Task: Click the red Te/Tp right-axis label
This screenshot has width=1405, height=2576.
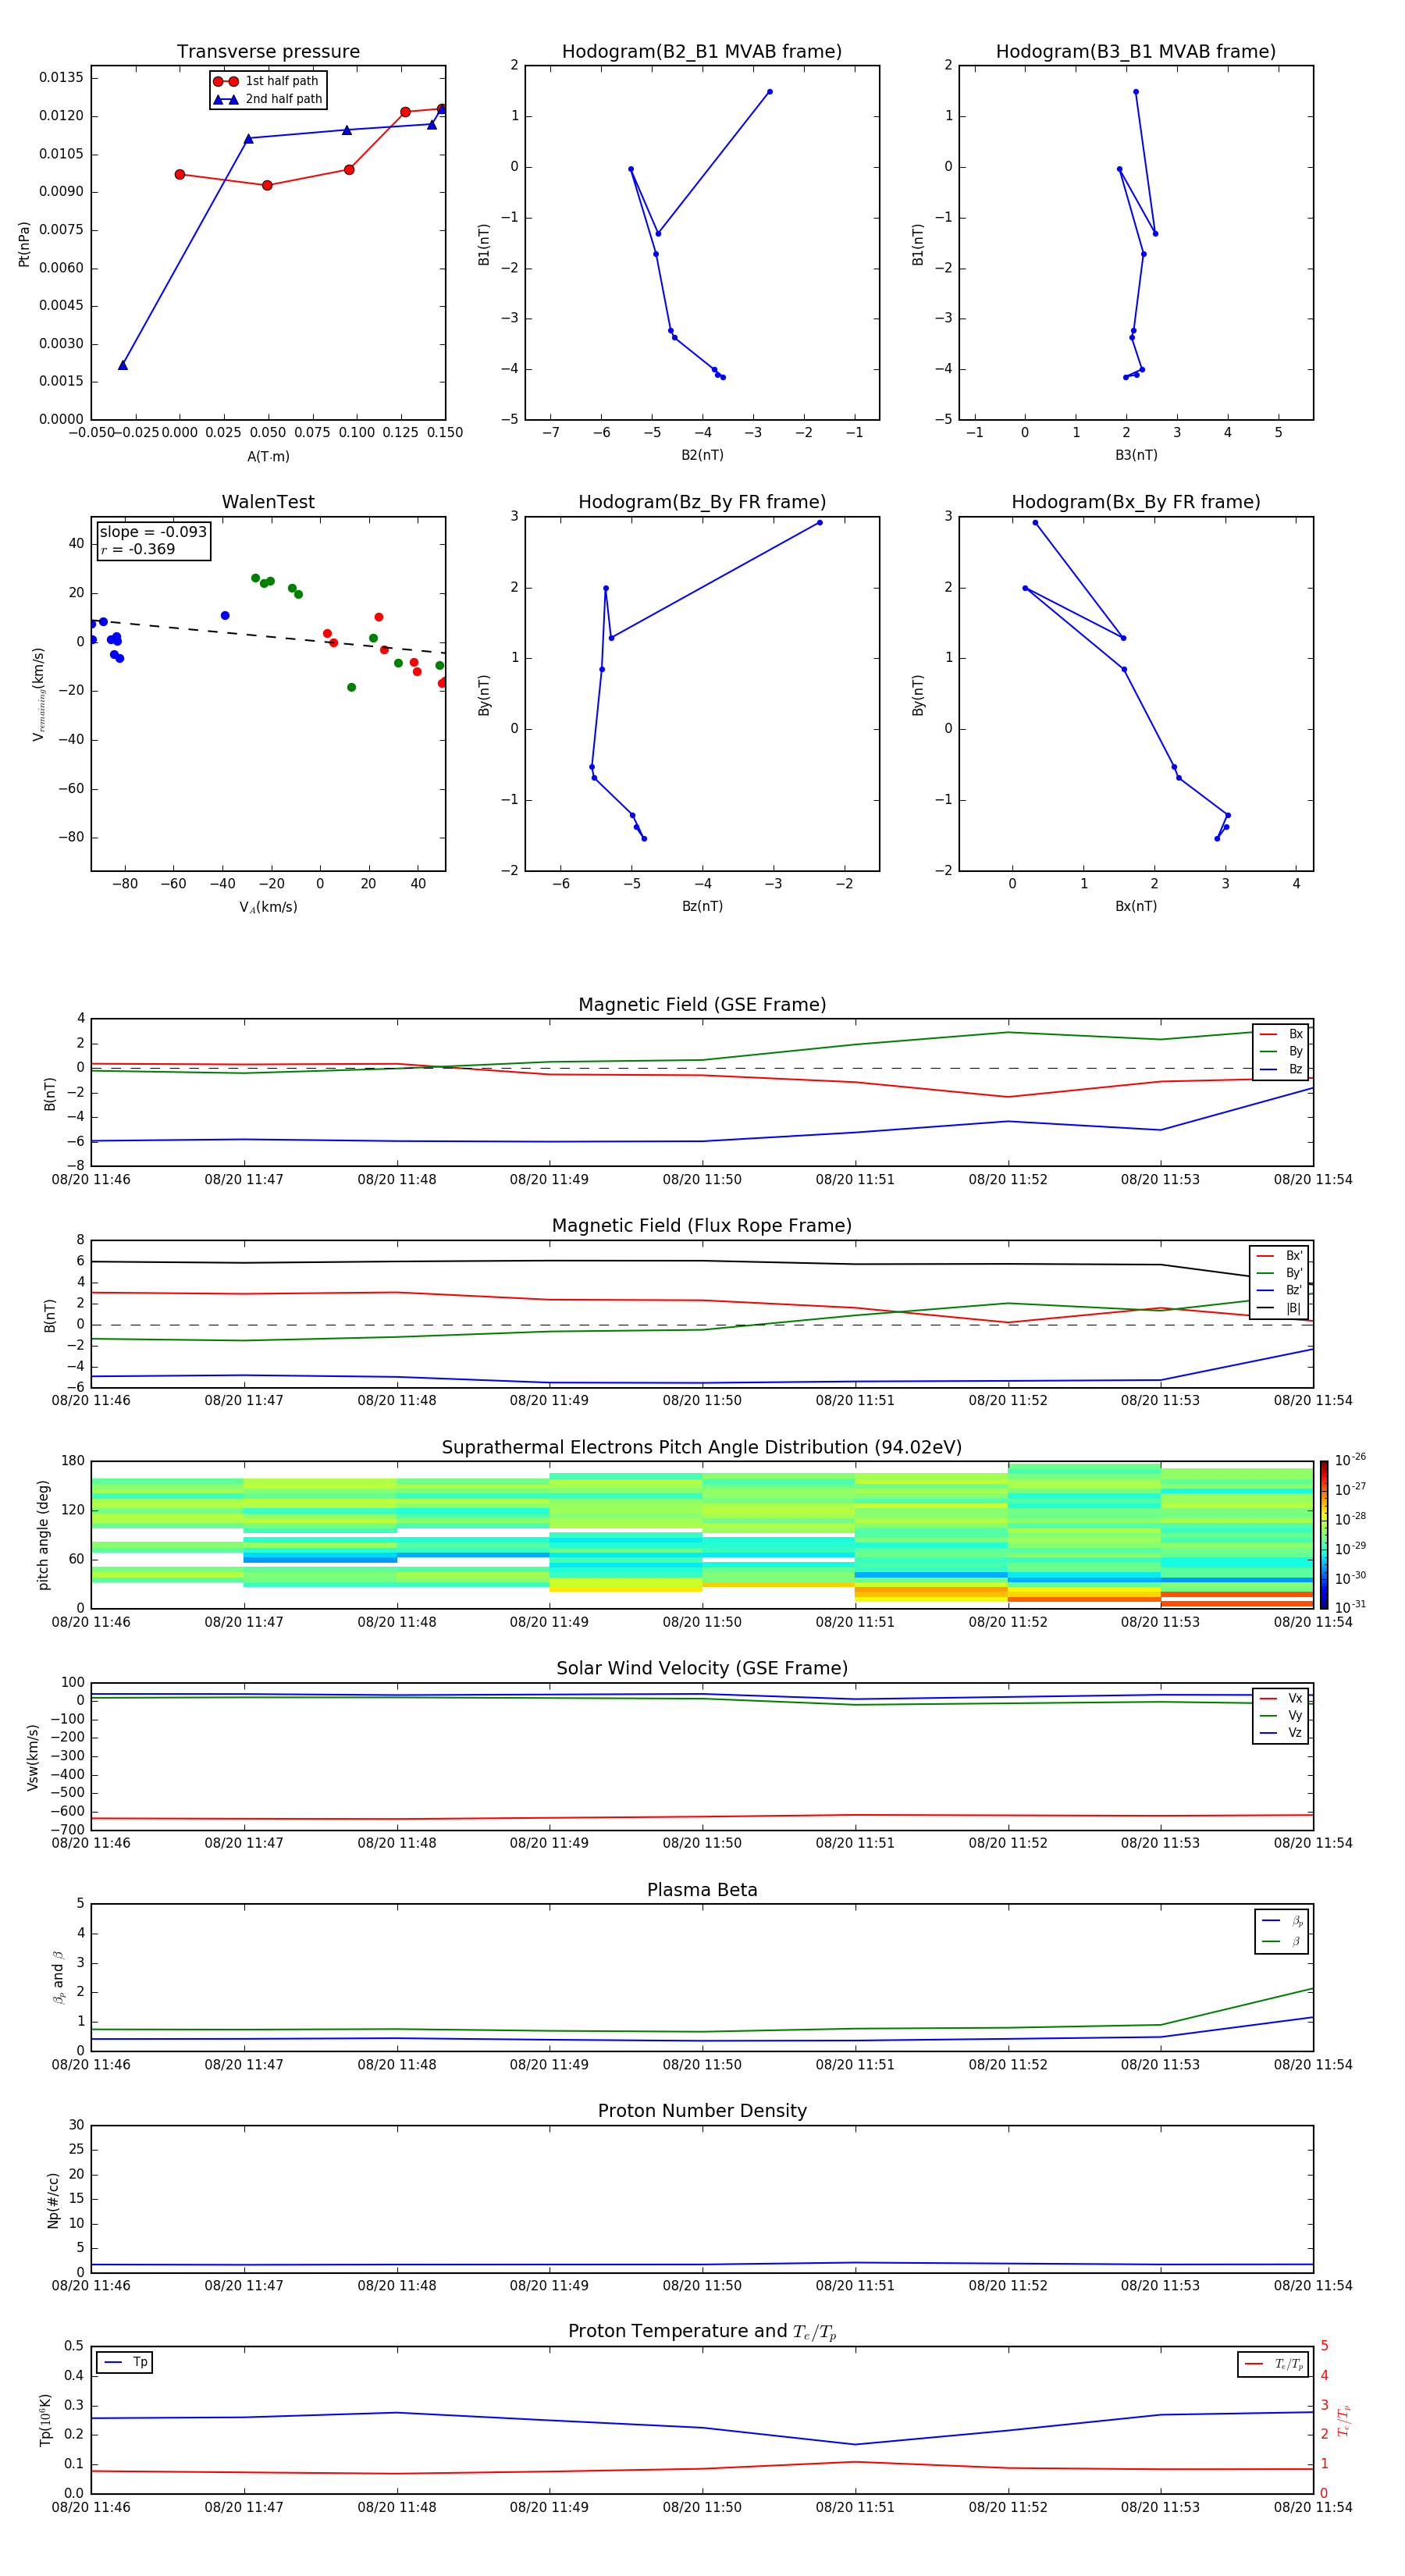Action: click(1344, 2420)
